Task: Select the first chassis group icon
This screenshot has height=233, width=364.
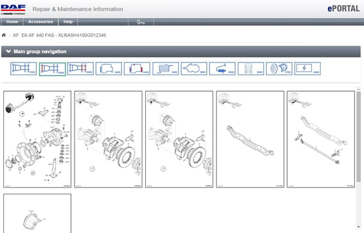Action: [x=23, y=69]
